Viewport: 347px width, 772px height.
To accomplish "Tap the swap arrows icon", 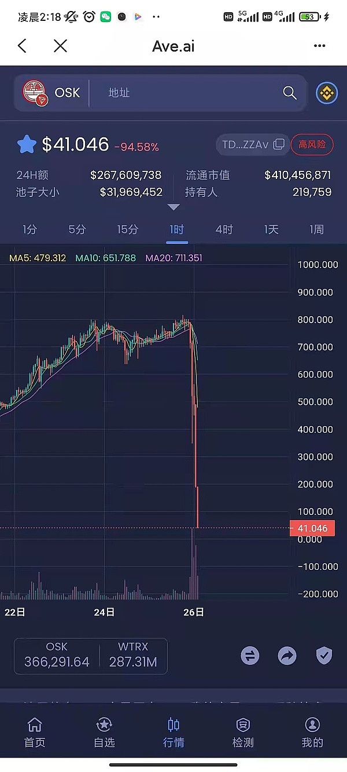I will 250,656.
